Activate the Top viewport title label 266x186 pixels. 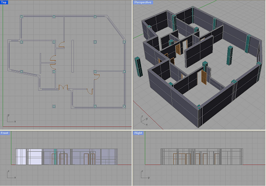coord(4,2)
